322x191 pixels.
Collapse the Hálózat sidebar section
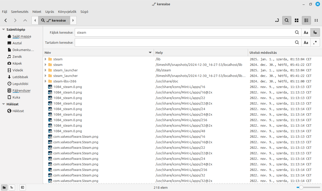[x=4, y=104]
